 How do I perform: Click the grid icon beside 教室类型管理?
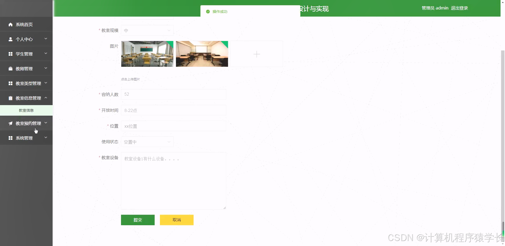click(x=11, y=83)
